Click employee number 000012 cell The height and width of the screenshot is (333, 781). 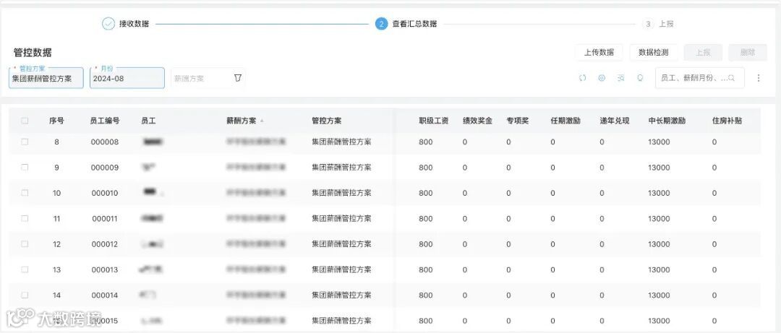tap(105, 244)
